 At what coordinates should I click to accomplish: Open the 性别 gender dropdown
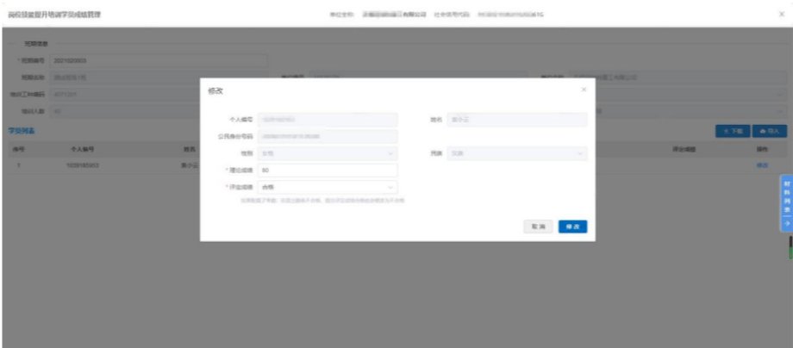(328, 153)
